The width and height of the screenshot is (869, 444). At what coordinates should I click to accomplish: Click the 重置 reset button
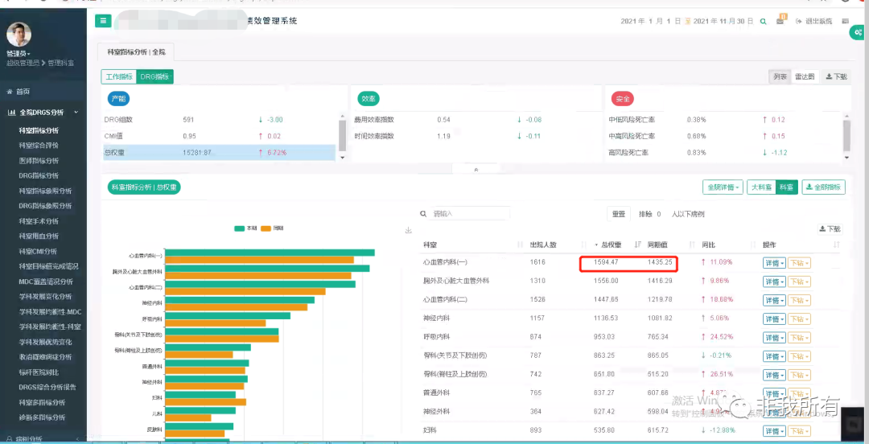618,214
